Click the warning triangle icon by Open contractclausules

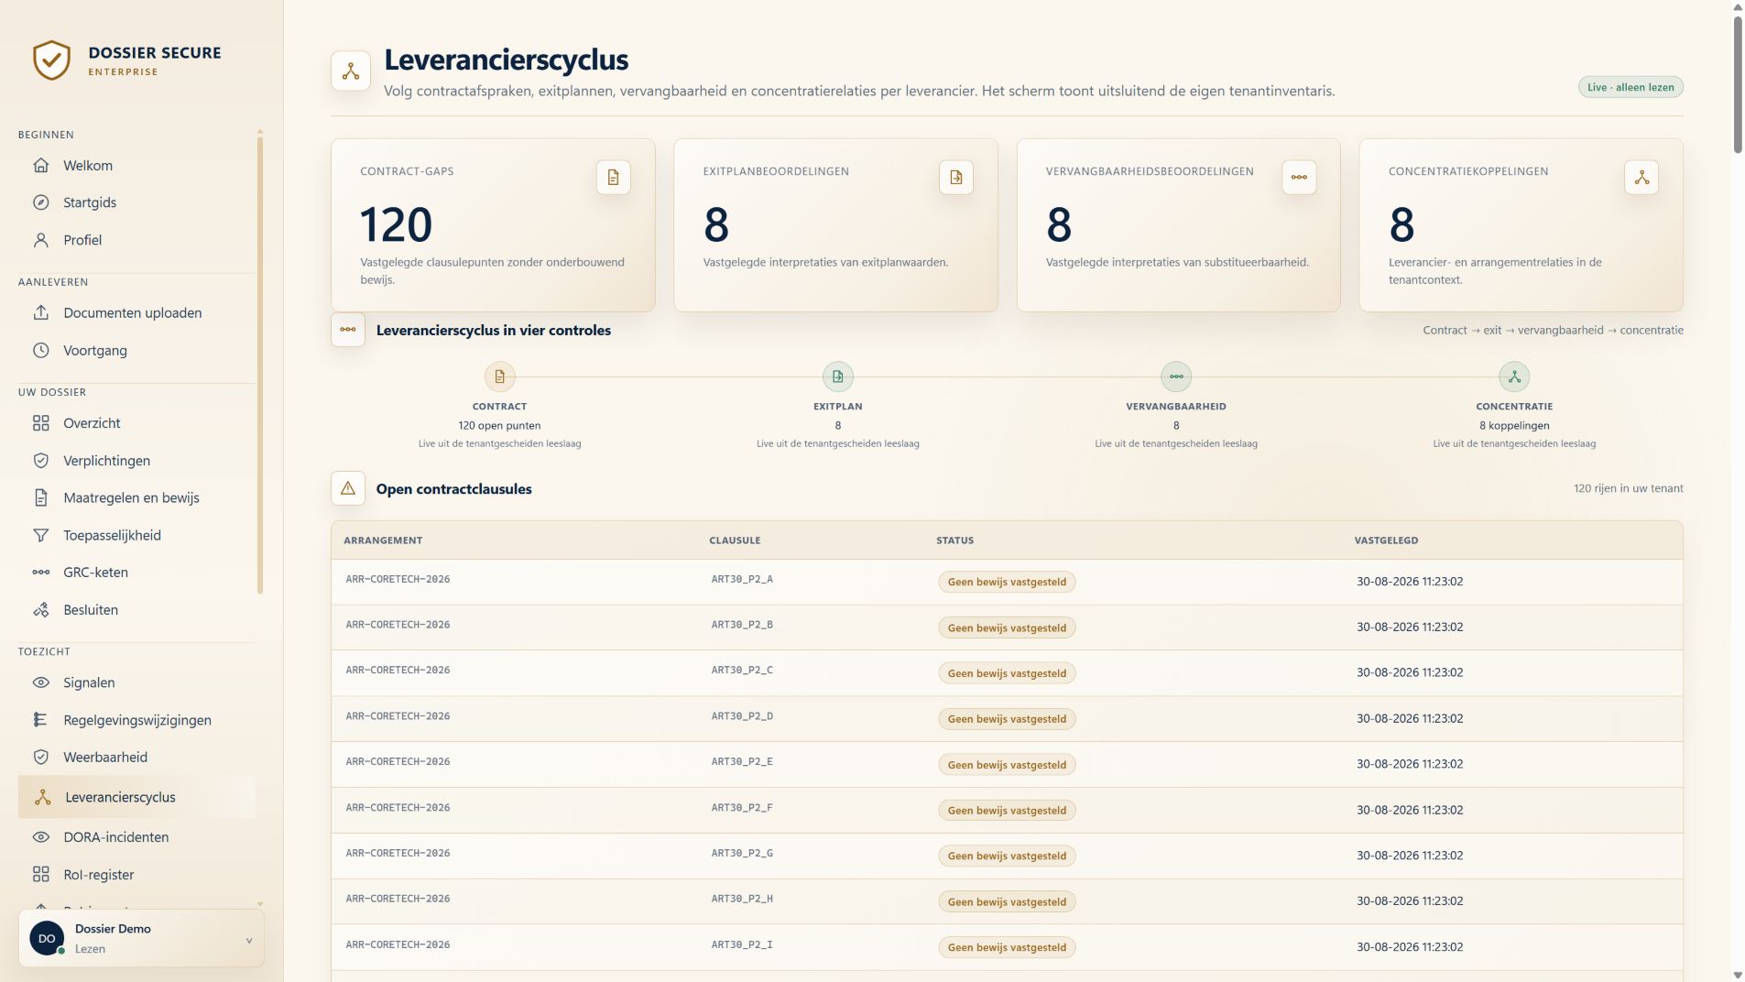[x=348, y=489]
